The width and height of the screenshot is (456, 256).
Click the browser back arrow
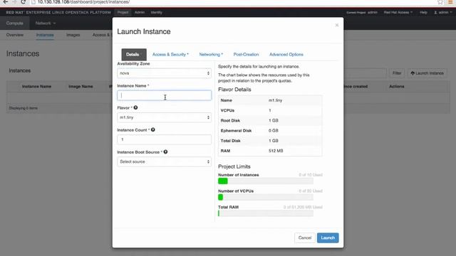point(5,2)
